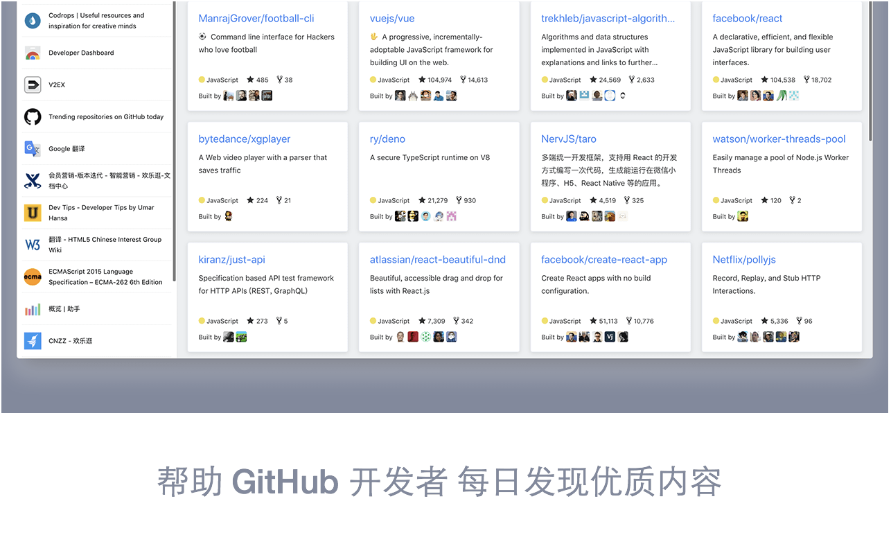The height and width of the screenshot is (535, 891).
Task: Click the JavaScript language dot on Netflix/pollyjs card
Action: coord(716,321)
